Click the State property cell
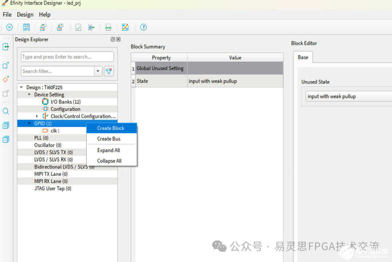This screenshot has width=392, height=262. pyautogui.click(x=161, y=81)
